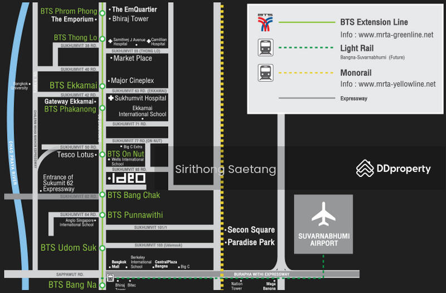The image size is (446, 293).
Task: Click the grey Expressway line sample in legend
Action: (307, 98)
